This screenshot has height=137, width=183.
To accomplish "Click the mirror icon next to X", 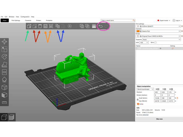I will click(158, 89).
